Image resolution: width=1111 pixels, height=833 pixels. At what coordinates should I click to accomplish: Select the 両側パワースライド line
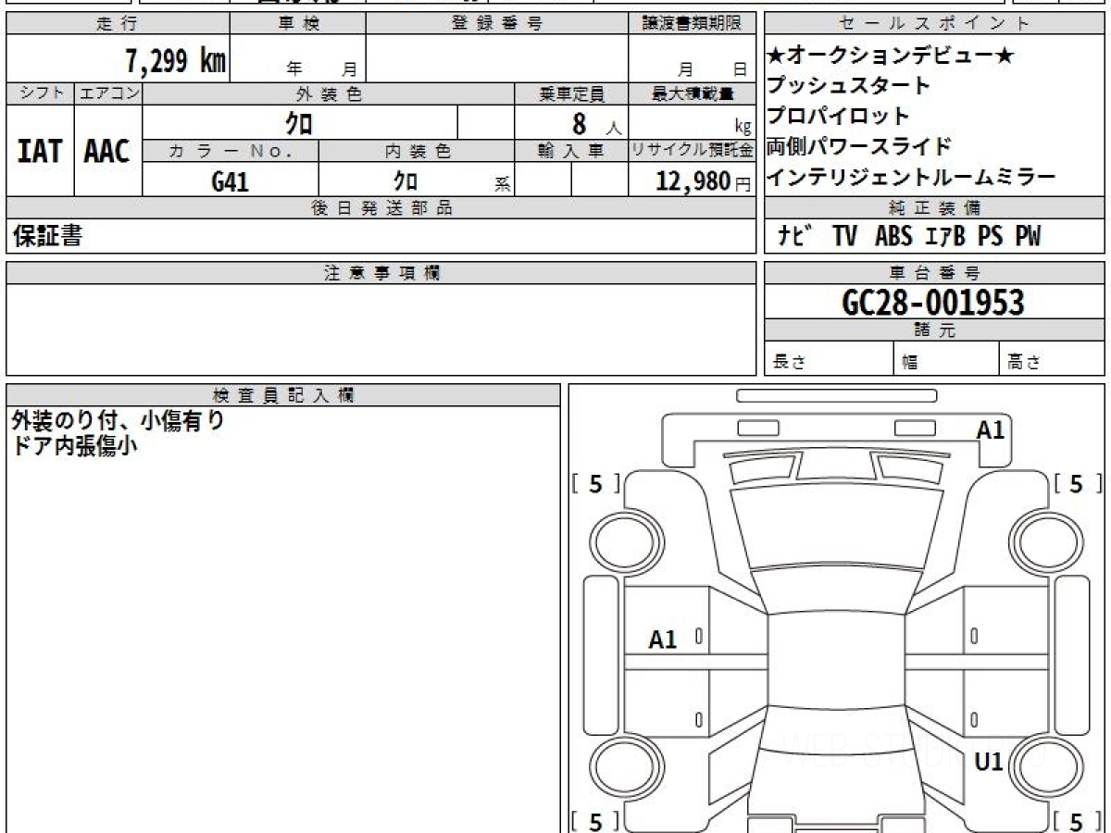(858, 146)
